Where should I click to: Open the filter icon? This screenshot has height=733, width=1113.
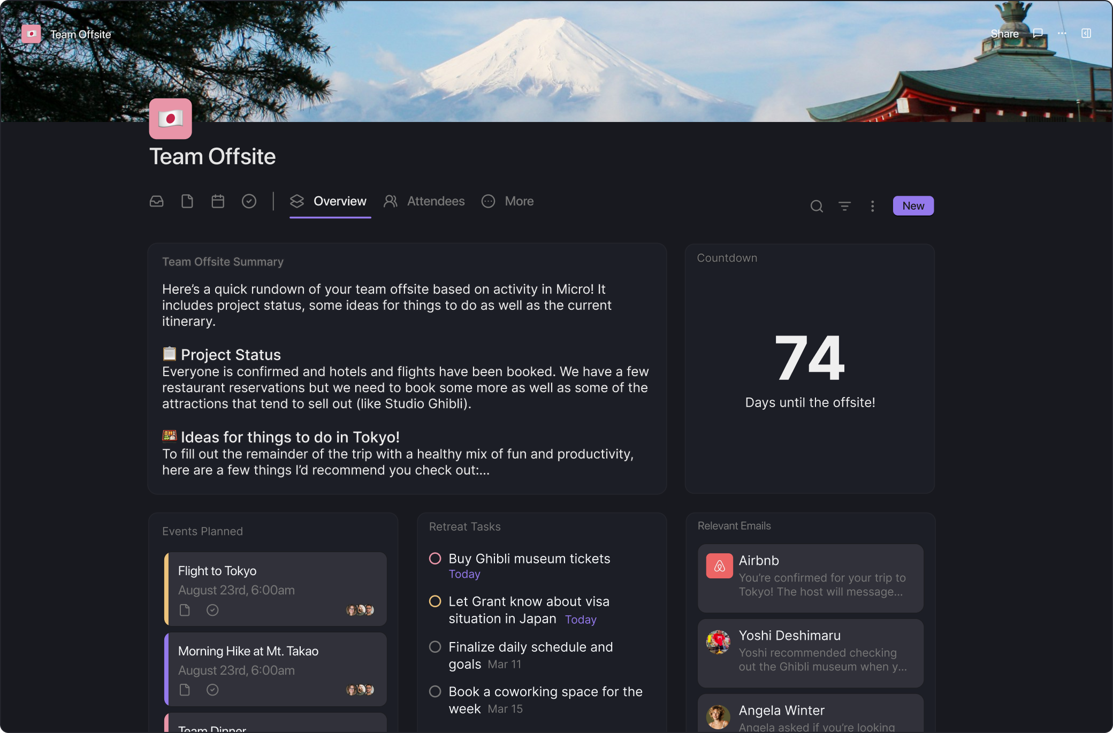click(x=844, y=206)
